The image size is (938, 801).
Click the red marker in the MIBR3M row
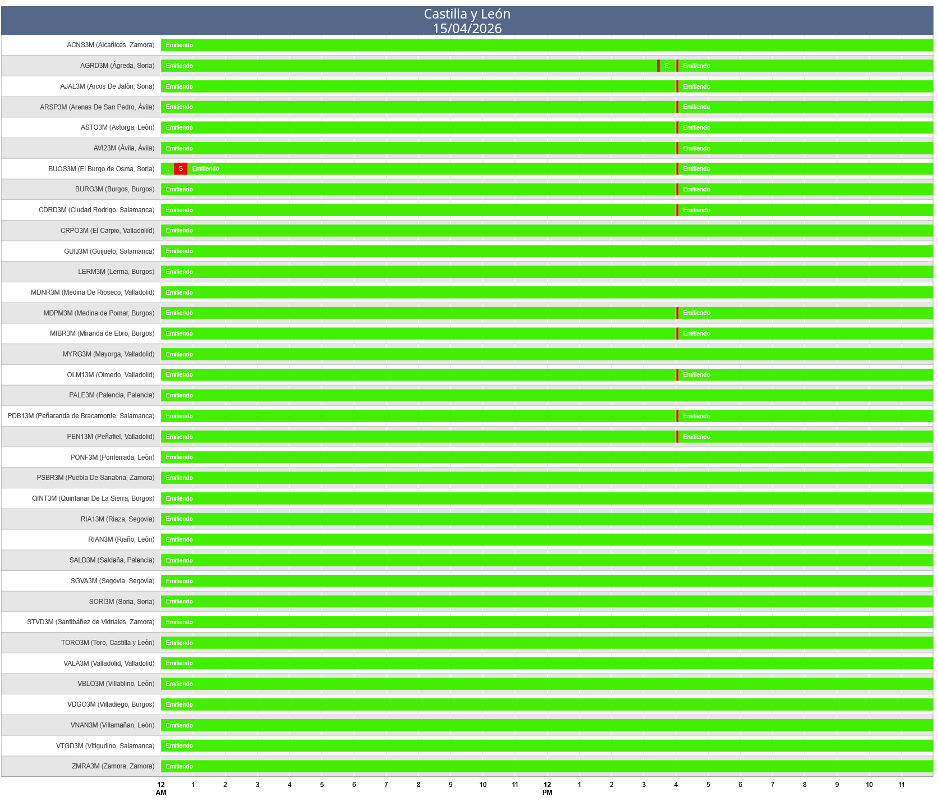pyautogui.click(x=677, y=334)
